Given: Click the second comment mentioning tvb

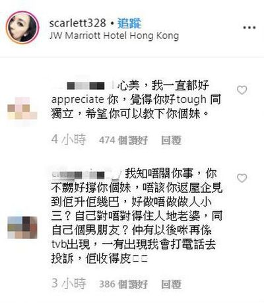Looking at the screenshot, I should 137,216.
